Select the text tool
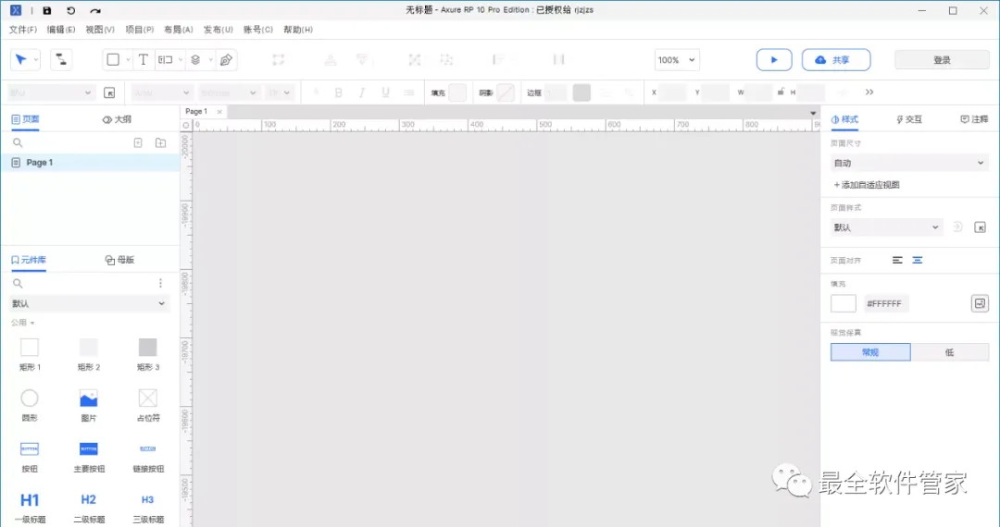The height and width of the screenshot is (527, 1000). tap(143, 59)
